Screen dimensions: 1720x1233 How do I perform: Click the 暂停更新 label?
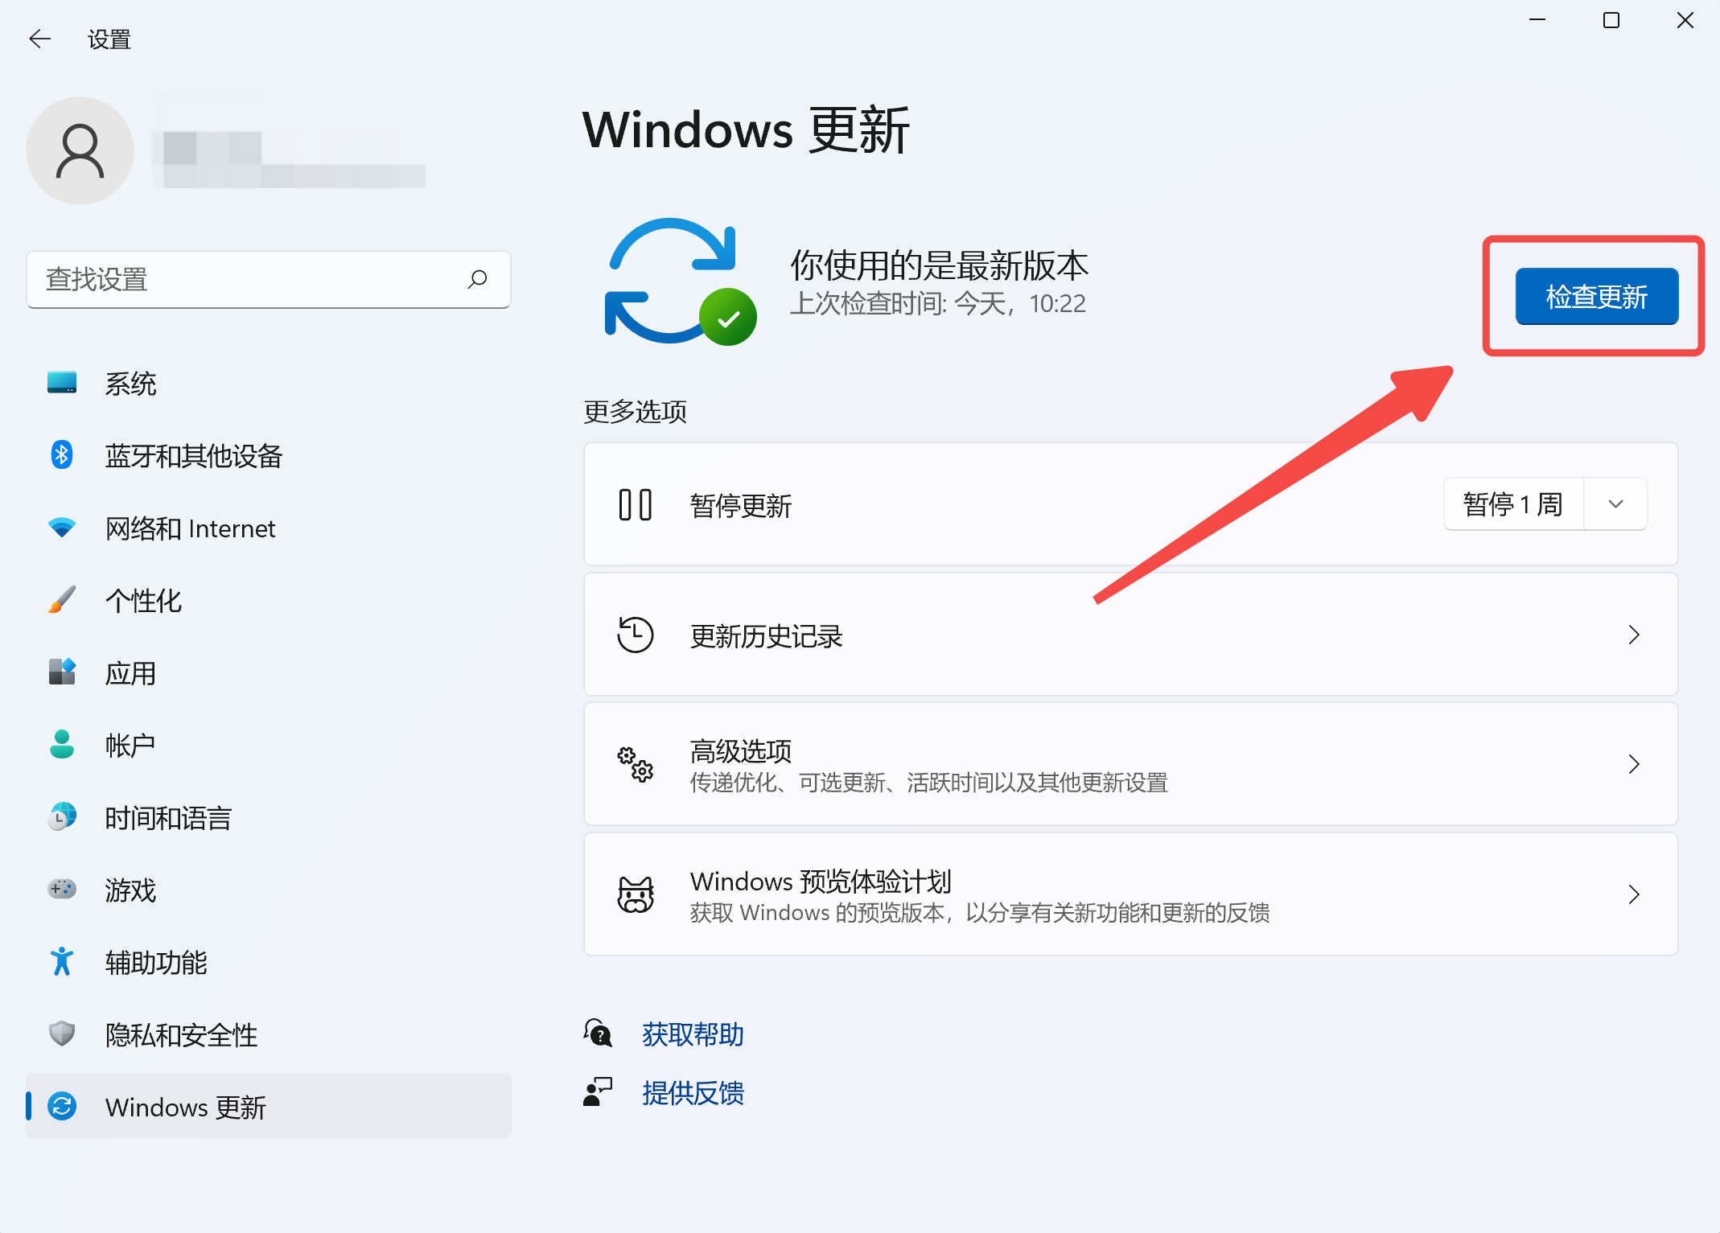coord(741,506)
